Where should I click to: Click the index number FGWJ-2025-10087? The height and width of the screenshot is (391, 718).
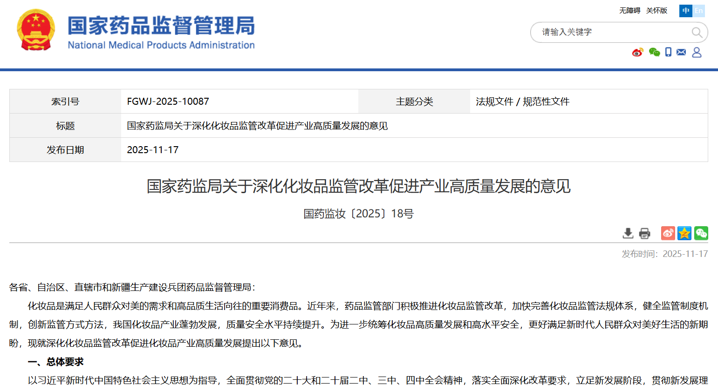(168, 101)
